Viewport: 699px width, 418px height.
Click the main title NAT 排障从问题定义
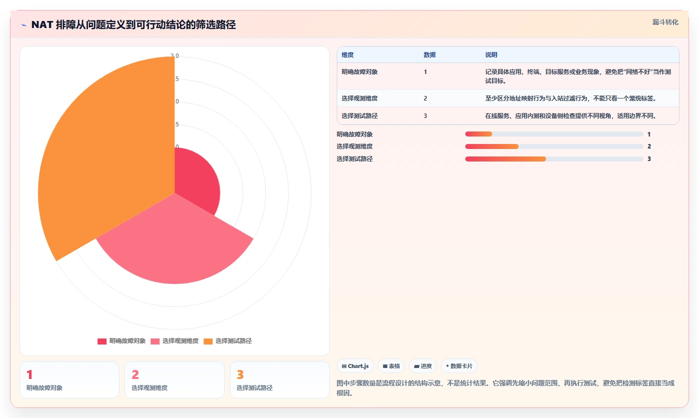click(x=133, y=24)
